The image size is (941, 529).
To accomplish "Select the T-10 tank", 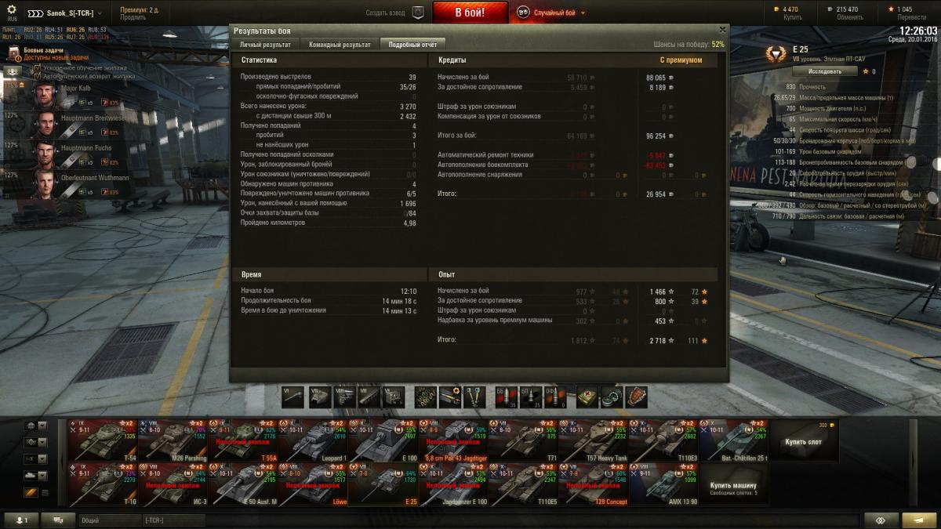I will 102,484.
